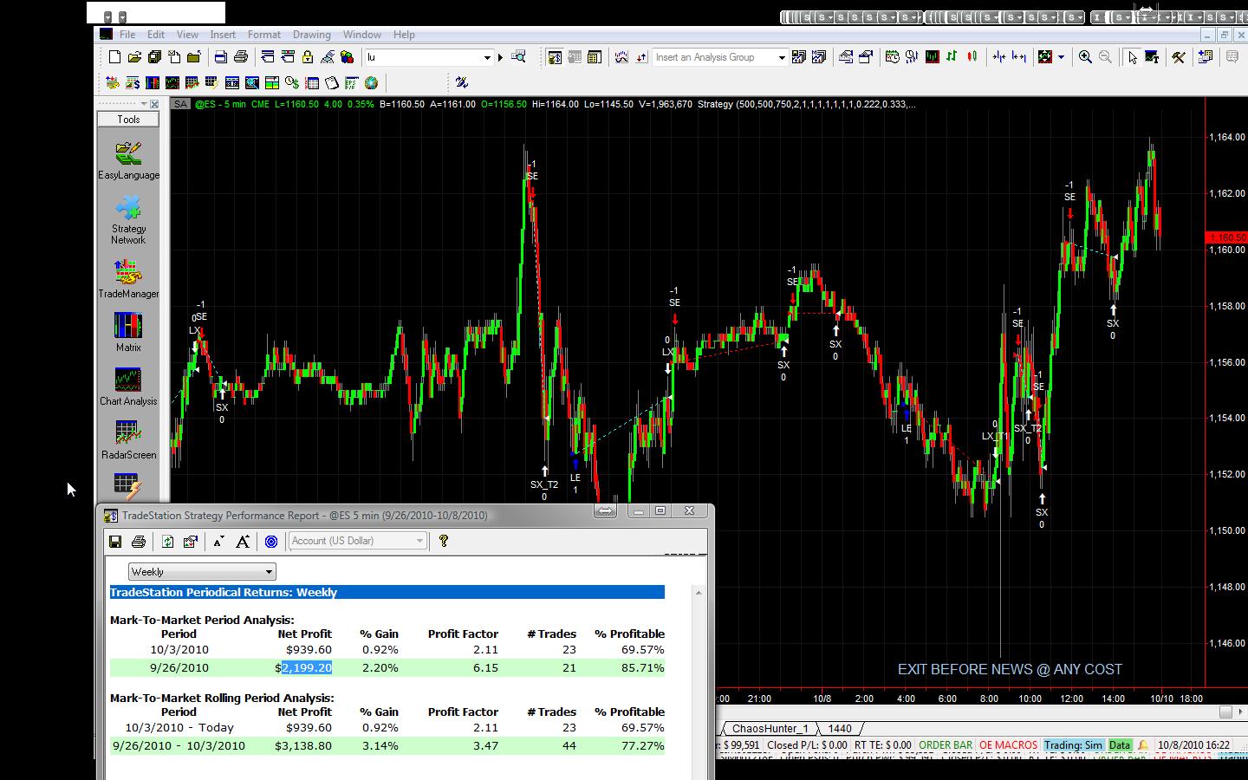Open the Matrix window shortcut

point(128,332)
